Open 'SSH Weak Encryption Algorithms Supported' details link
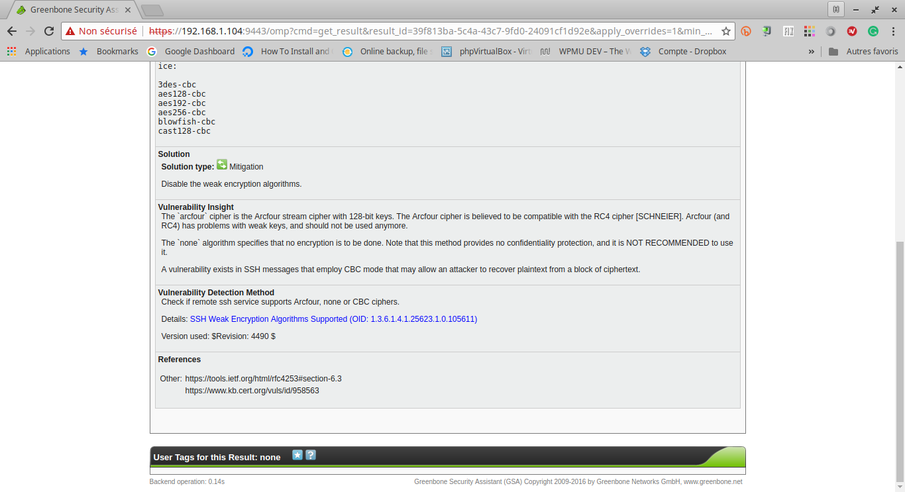The width and height of the screenshot is (905, 492). 333,319
